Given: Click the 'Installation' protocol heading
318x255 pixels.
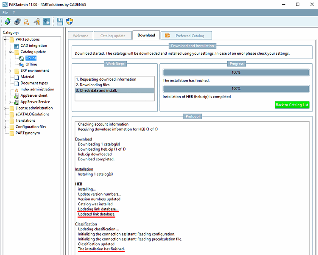Looking at the screenshot, I should coord(84,169).
